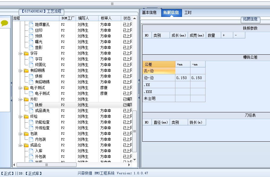
Task: Click the vertical scrollbar thumb in process list
Action: coord(135,131)
